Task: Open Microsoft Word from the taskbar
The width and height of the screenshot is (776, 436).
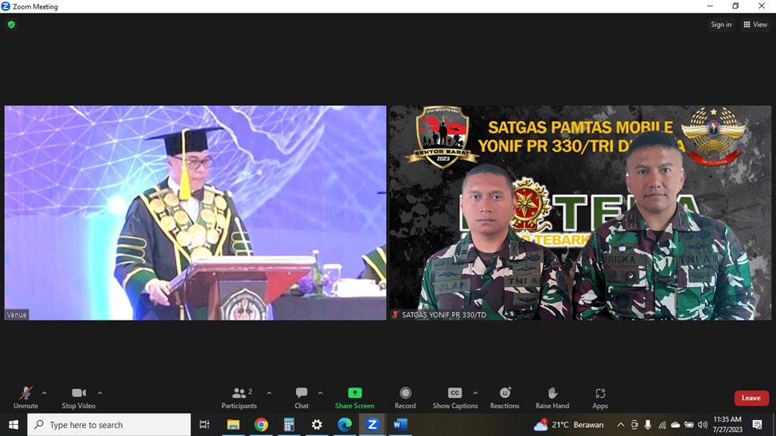Action: 400,425
